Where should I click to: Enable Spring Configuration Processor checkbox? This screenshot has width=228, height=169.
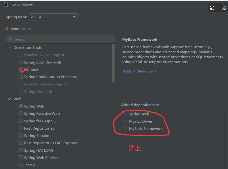click(21, 77)
